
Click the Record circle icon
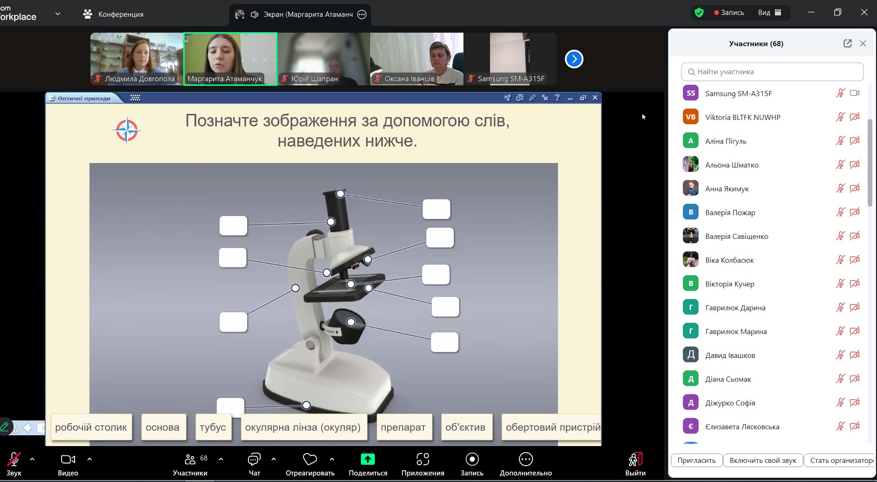point(472,460)
